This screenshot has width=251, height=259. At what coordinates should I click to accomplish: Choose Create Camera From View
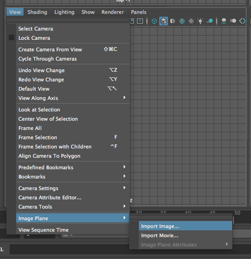[73, 49]
